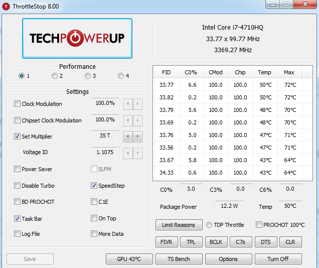Select the TDP Throttle radio button
This screenshot has width=319, height=268.
[x=209, y=225]
